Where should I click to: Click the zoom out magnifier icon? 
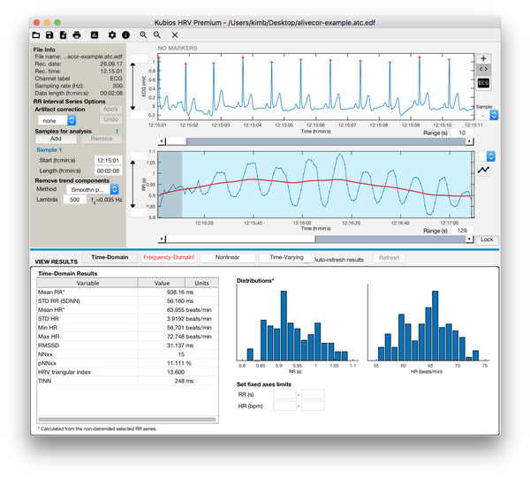pyautogui.click(x=157, y=34)
